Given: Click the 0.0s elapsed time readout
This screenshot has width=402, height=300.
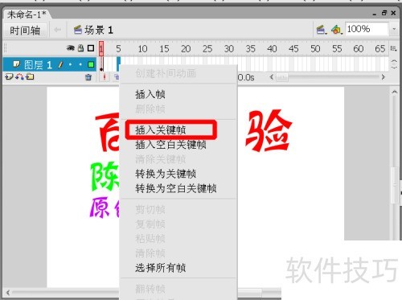Looking at the screenshot, I should 246,77.
